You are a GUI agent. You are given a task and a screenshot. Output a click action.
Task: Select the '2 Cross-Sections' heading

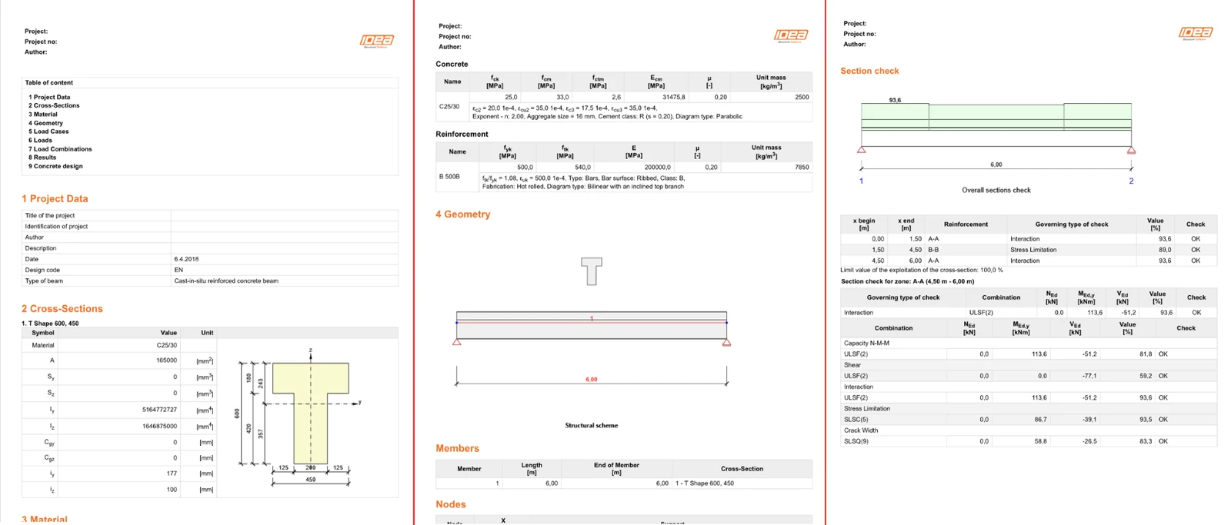(x=62, y=308)
